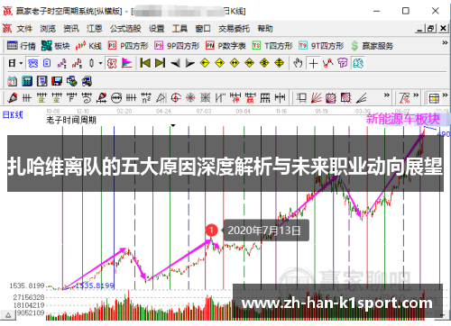The image size is (451, 326).
Task: Click the 板块 sector toolbar button
Action: [56, 46]
